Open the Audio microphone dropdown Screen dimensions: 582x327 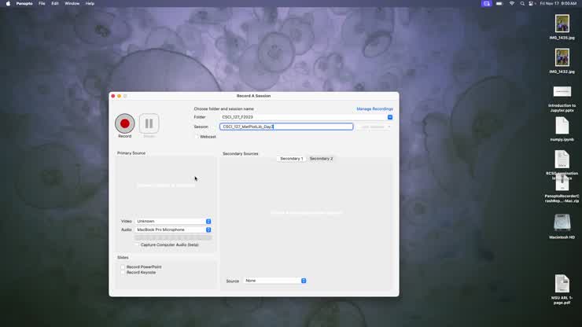[x=208, y=230]
